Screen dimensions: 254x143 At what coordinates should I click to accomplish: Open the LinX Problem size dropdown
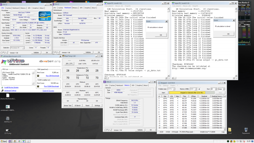(171, 89)
